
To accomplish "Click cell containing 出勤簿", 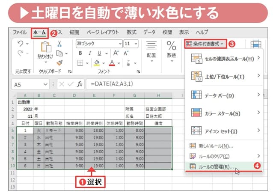I will (x=25, y=102).
